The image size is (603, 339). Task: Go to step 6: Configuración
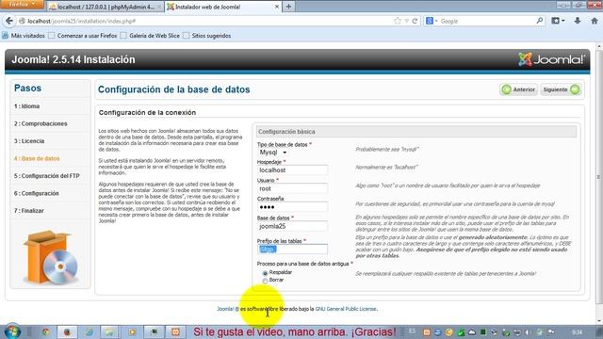pyautogui.click(x=37, y=193)
